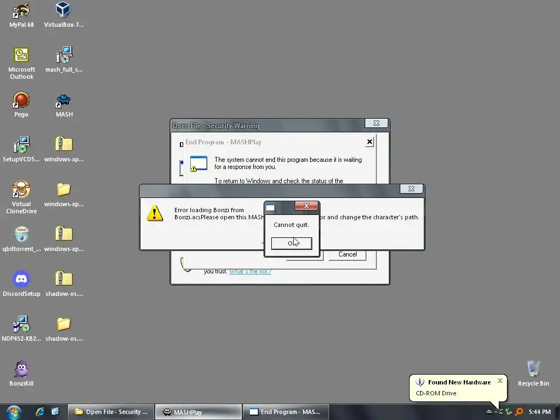Click the orange magnifier tray icon

(519, 412)
